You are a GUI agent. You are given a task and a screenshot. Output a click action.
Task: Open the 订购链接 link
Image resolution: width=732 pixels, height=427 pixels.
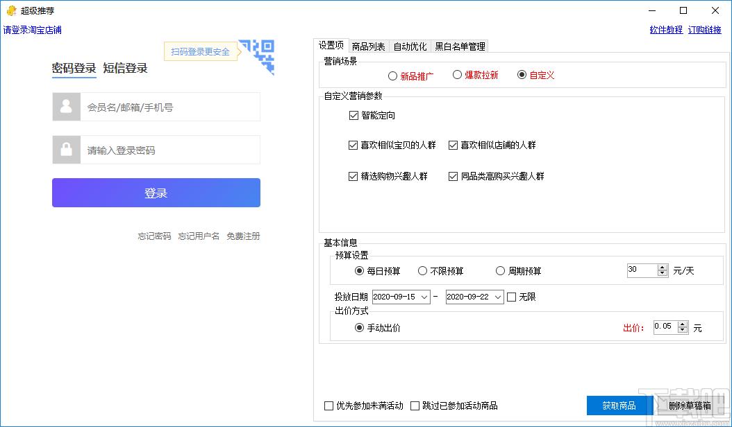(x=705, y=30)
